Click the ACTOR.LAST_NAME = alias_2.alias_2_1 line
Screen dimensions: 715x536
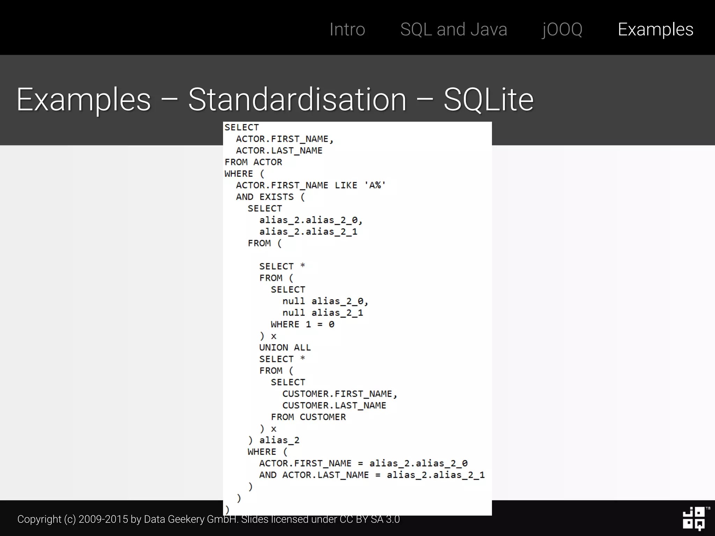point(371,475)
